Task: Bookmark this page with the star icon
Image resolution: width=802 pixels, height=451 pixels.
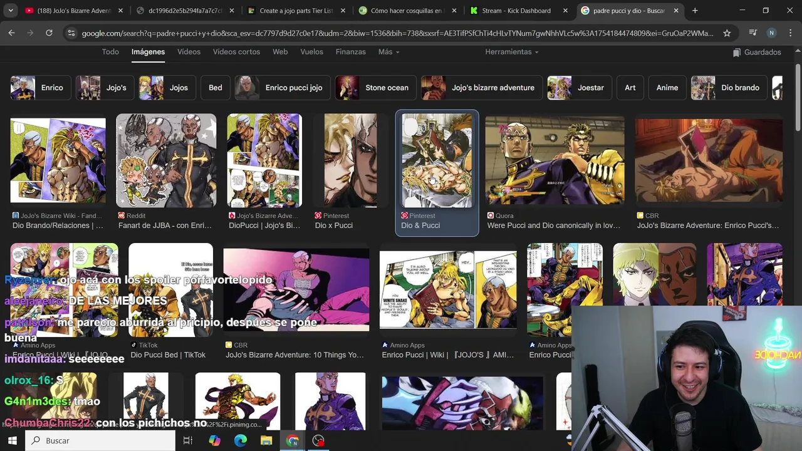Action: (727, 33)
